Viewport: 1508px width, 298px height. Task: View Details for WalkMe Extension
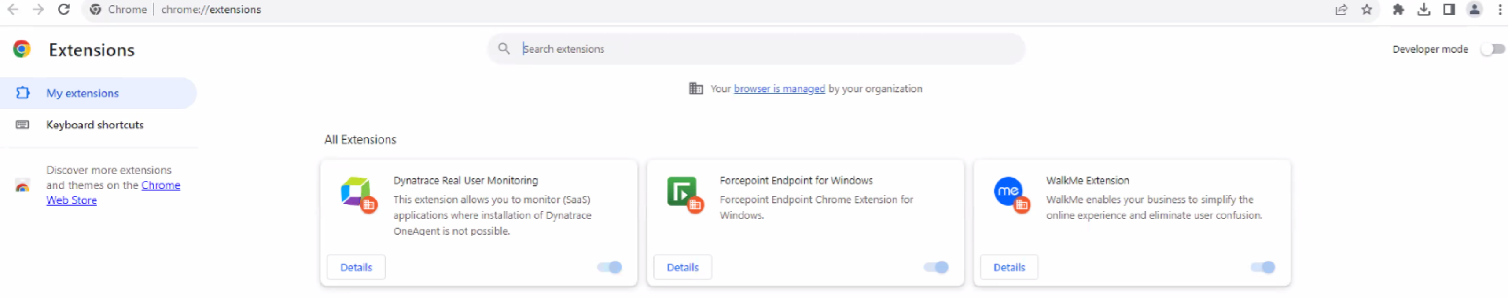(x=1009, y=267)
